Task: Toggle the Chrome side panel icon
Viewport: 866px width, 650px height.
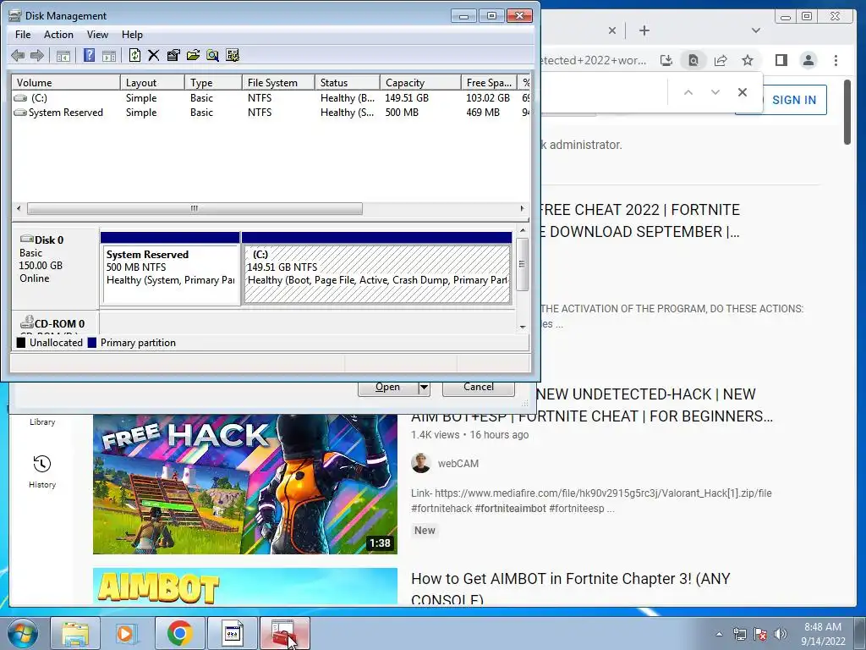Action: pyautogui.click(x=781, y=60)
